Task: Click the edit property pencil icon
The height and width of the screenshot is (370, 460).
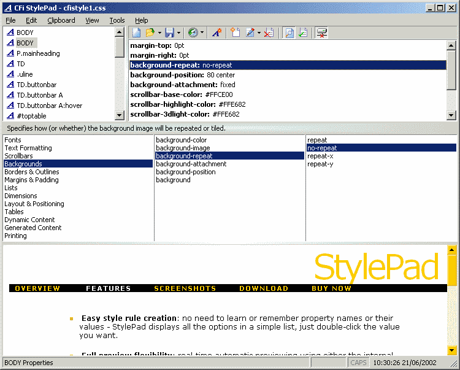Action: (250, 33)
